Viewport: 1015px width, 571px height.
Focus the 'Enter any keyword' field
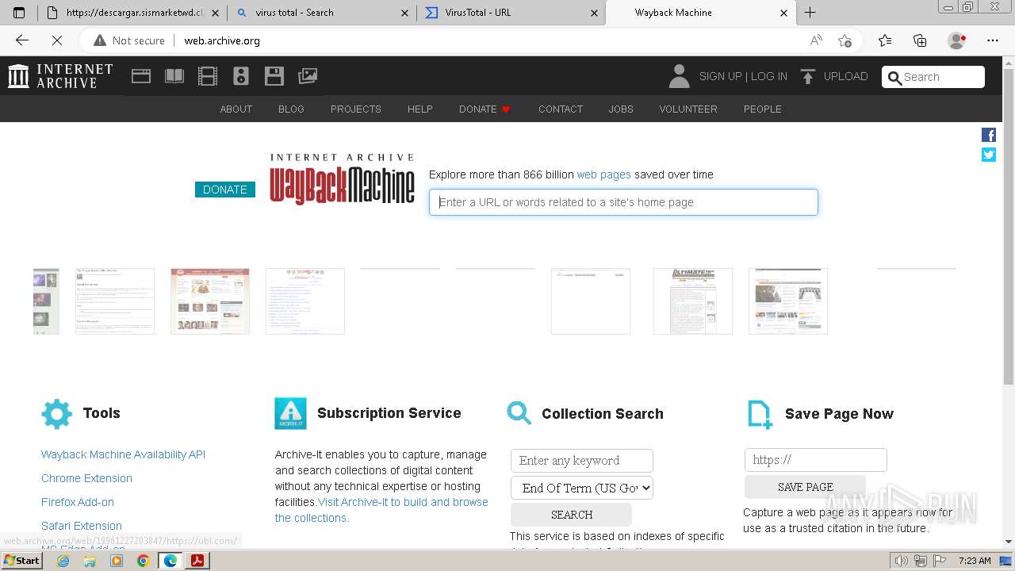coord(582,461)
